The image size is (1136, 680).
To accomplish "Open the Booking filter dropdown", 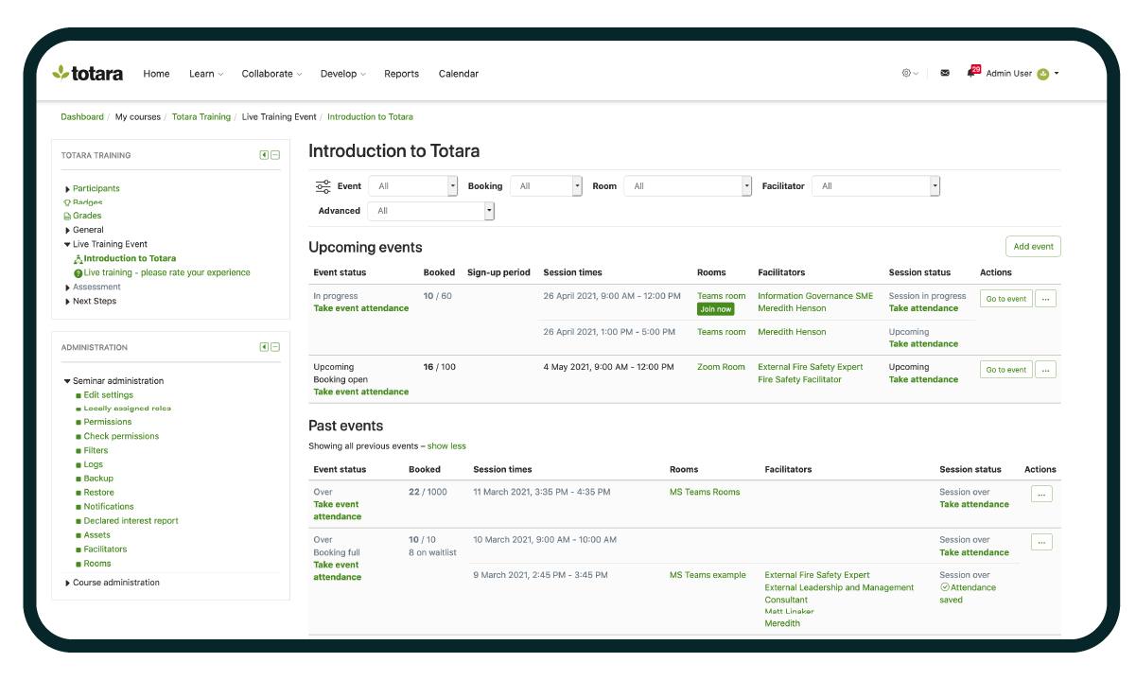I will (547, 186).
